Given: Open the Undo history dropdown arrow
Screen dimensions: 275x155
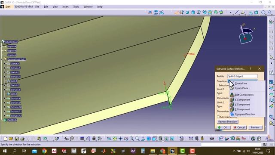Looking at the screenshot, I should coord(47,141).
